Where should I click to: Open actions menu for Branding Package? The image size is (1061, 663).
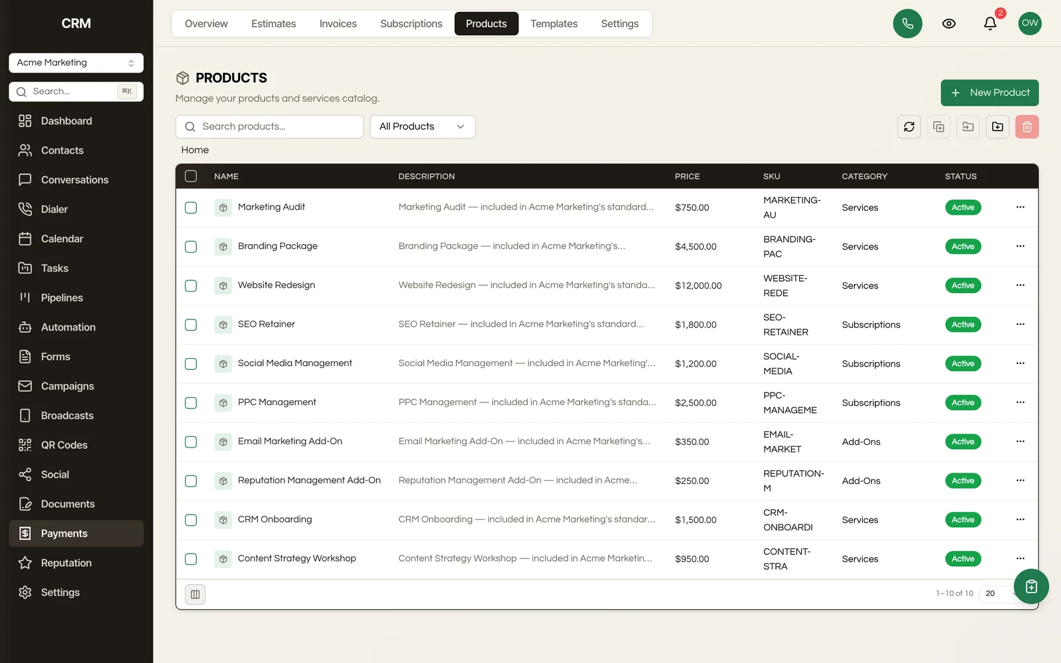(1021, 247)
